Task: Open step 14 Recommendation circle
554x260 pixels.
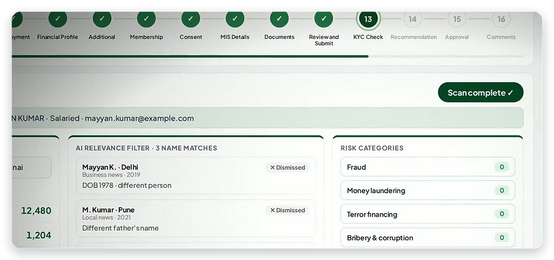Action: click(413, 19)
